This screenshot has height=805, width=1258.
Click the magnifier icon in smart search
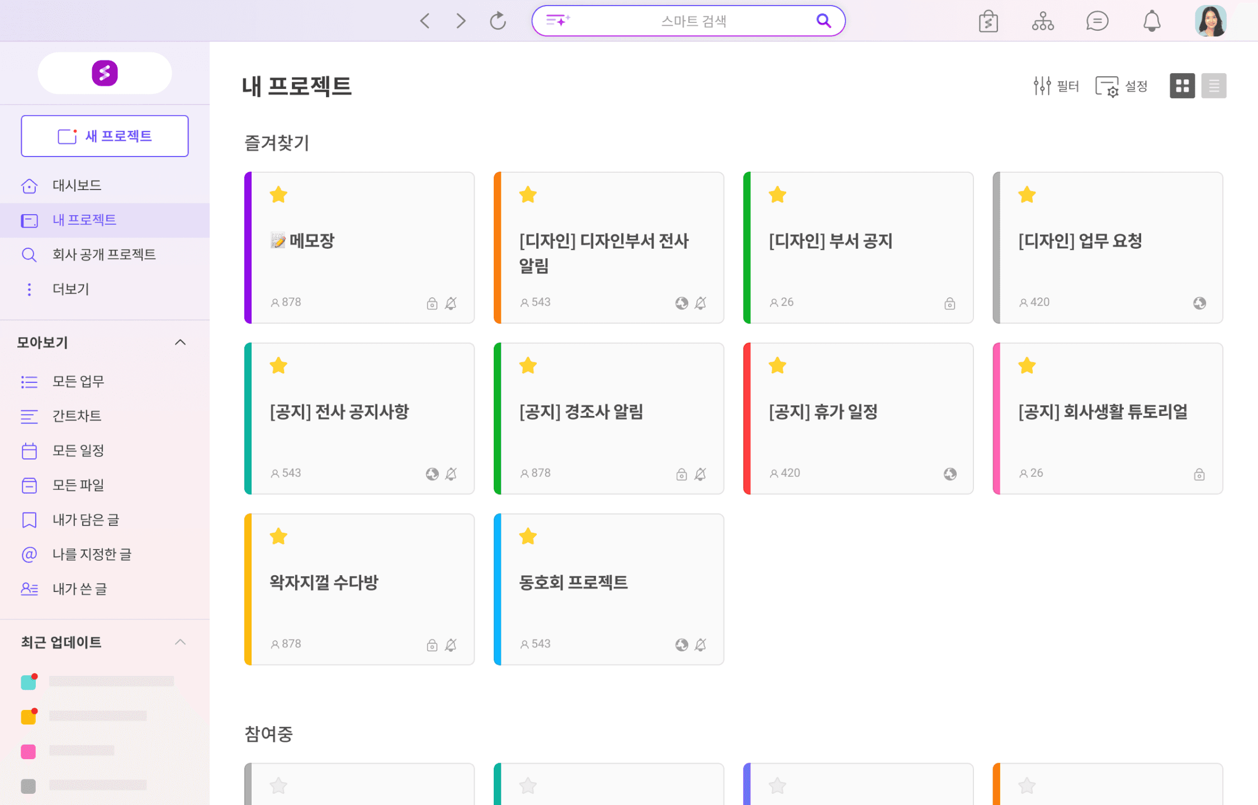823,21
